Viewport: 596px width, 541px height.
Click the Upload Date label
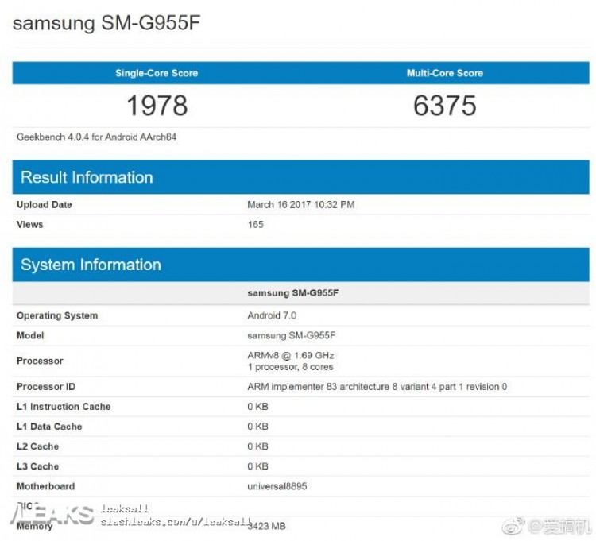[44, 204]
